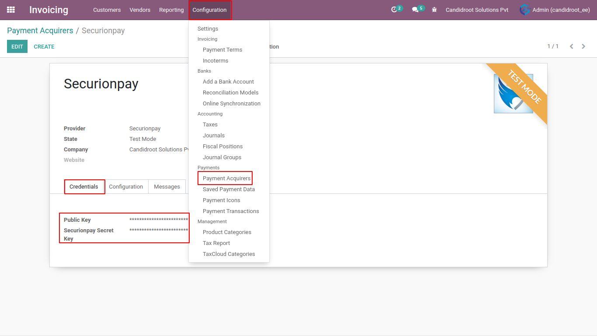Open Saved Payment Data entry
The width and height of the screenshot is (597, 336).
(229, 189)
